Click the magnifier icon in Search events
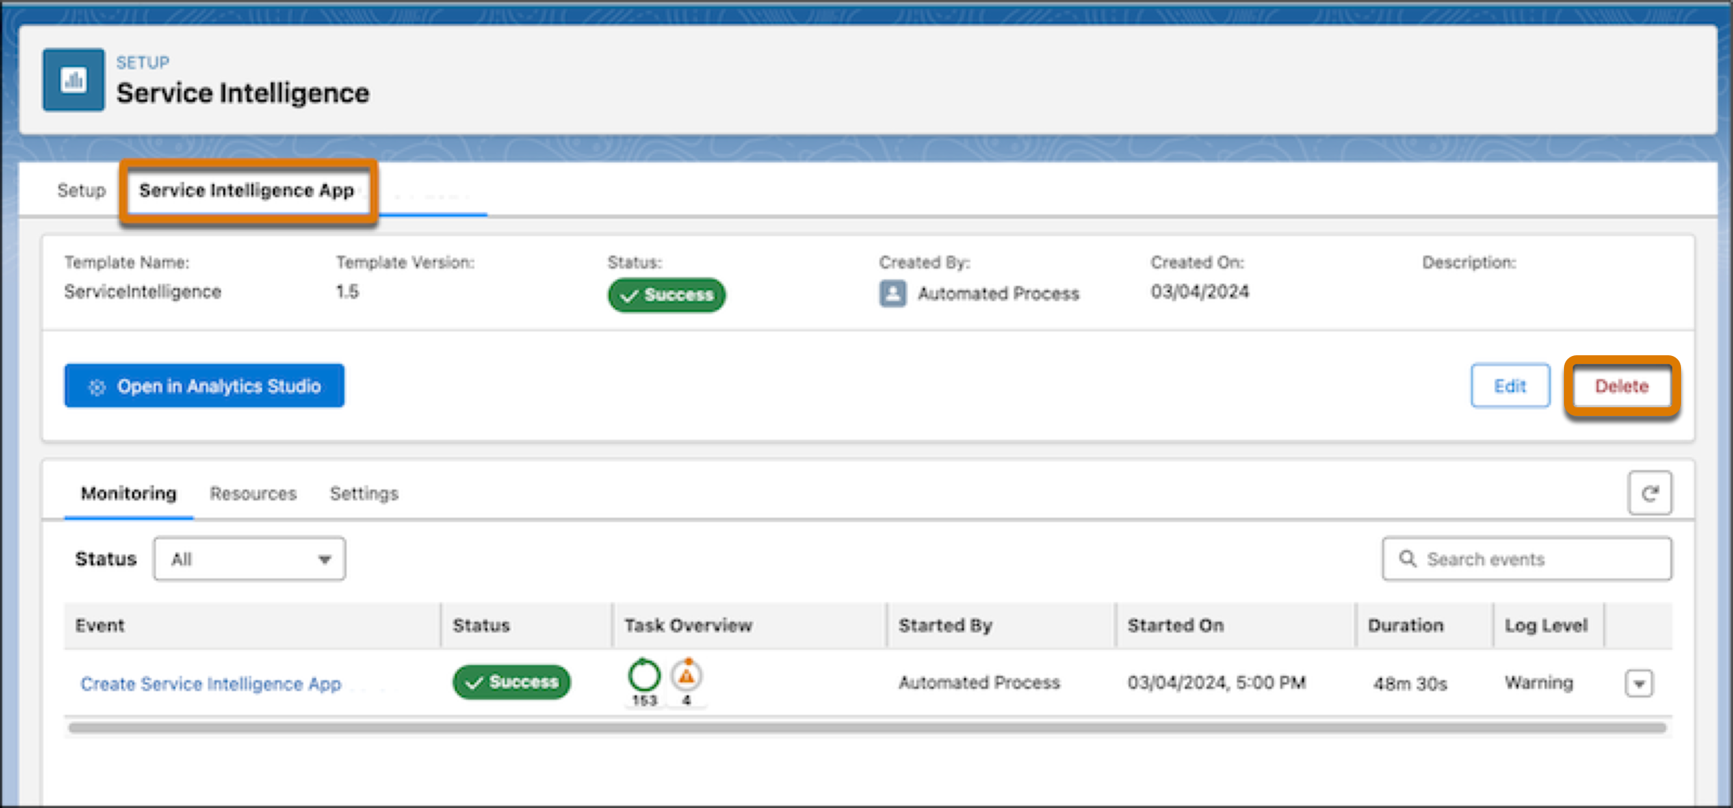 click(x=1407, y=558)
